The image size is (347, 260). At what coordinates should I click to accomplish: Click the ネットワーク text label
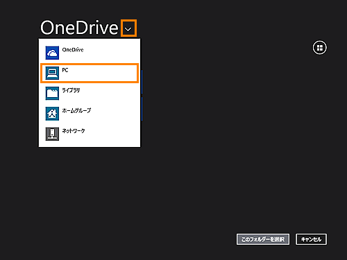coord(74,131)
